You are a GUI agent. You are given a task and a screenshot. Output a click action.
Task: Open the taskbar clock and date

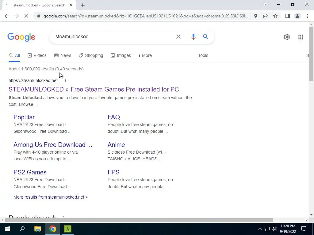click(x=288, y=229)
